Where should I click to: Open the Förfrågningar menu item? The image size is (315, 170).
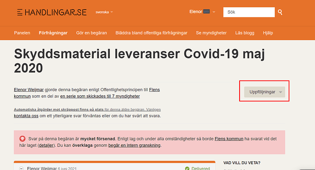(x=53, y=33)
